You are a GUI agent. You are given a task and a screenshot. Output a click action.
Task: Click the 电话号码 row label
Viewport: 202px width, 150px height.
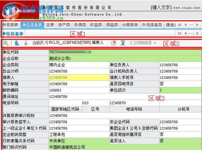tap(26, 103)
